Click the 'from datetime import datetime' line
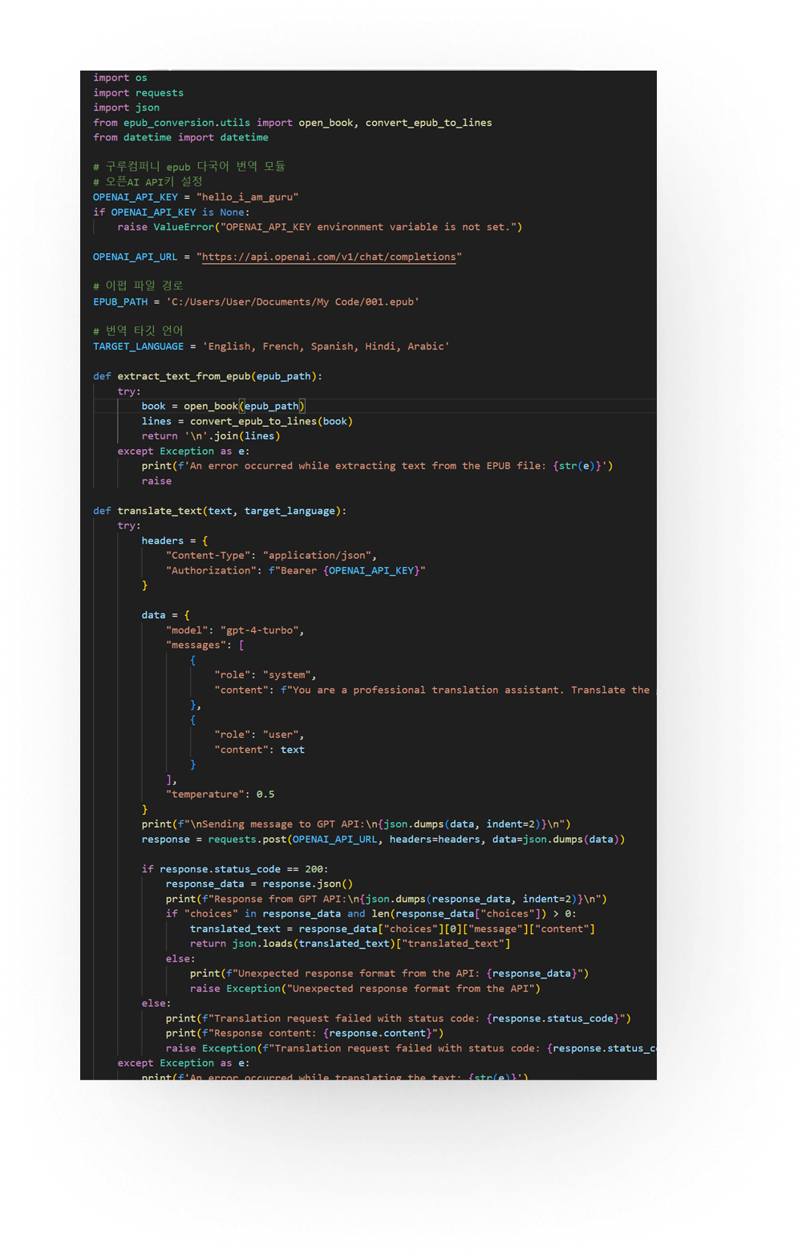Viewport: 802px width, 1255px height. coord(180,138)
